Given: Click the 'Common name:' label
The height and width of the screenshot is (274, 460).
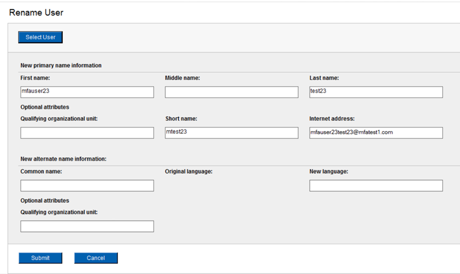Looking at the screenshot, I should 41,171.
